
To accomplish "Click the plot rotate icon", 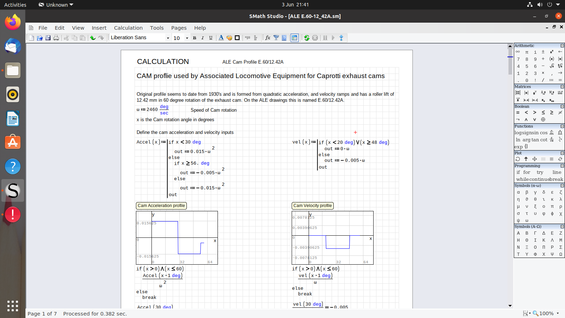I will click(518, 159).
